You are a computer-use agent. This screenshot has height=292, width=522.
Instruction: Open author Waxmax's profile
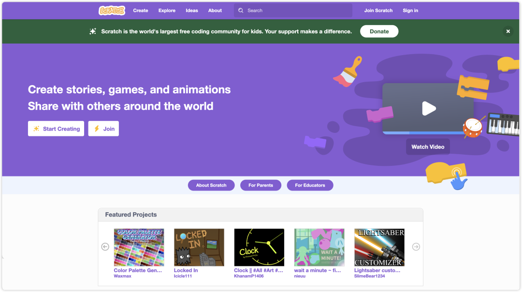pos(122,276)
